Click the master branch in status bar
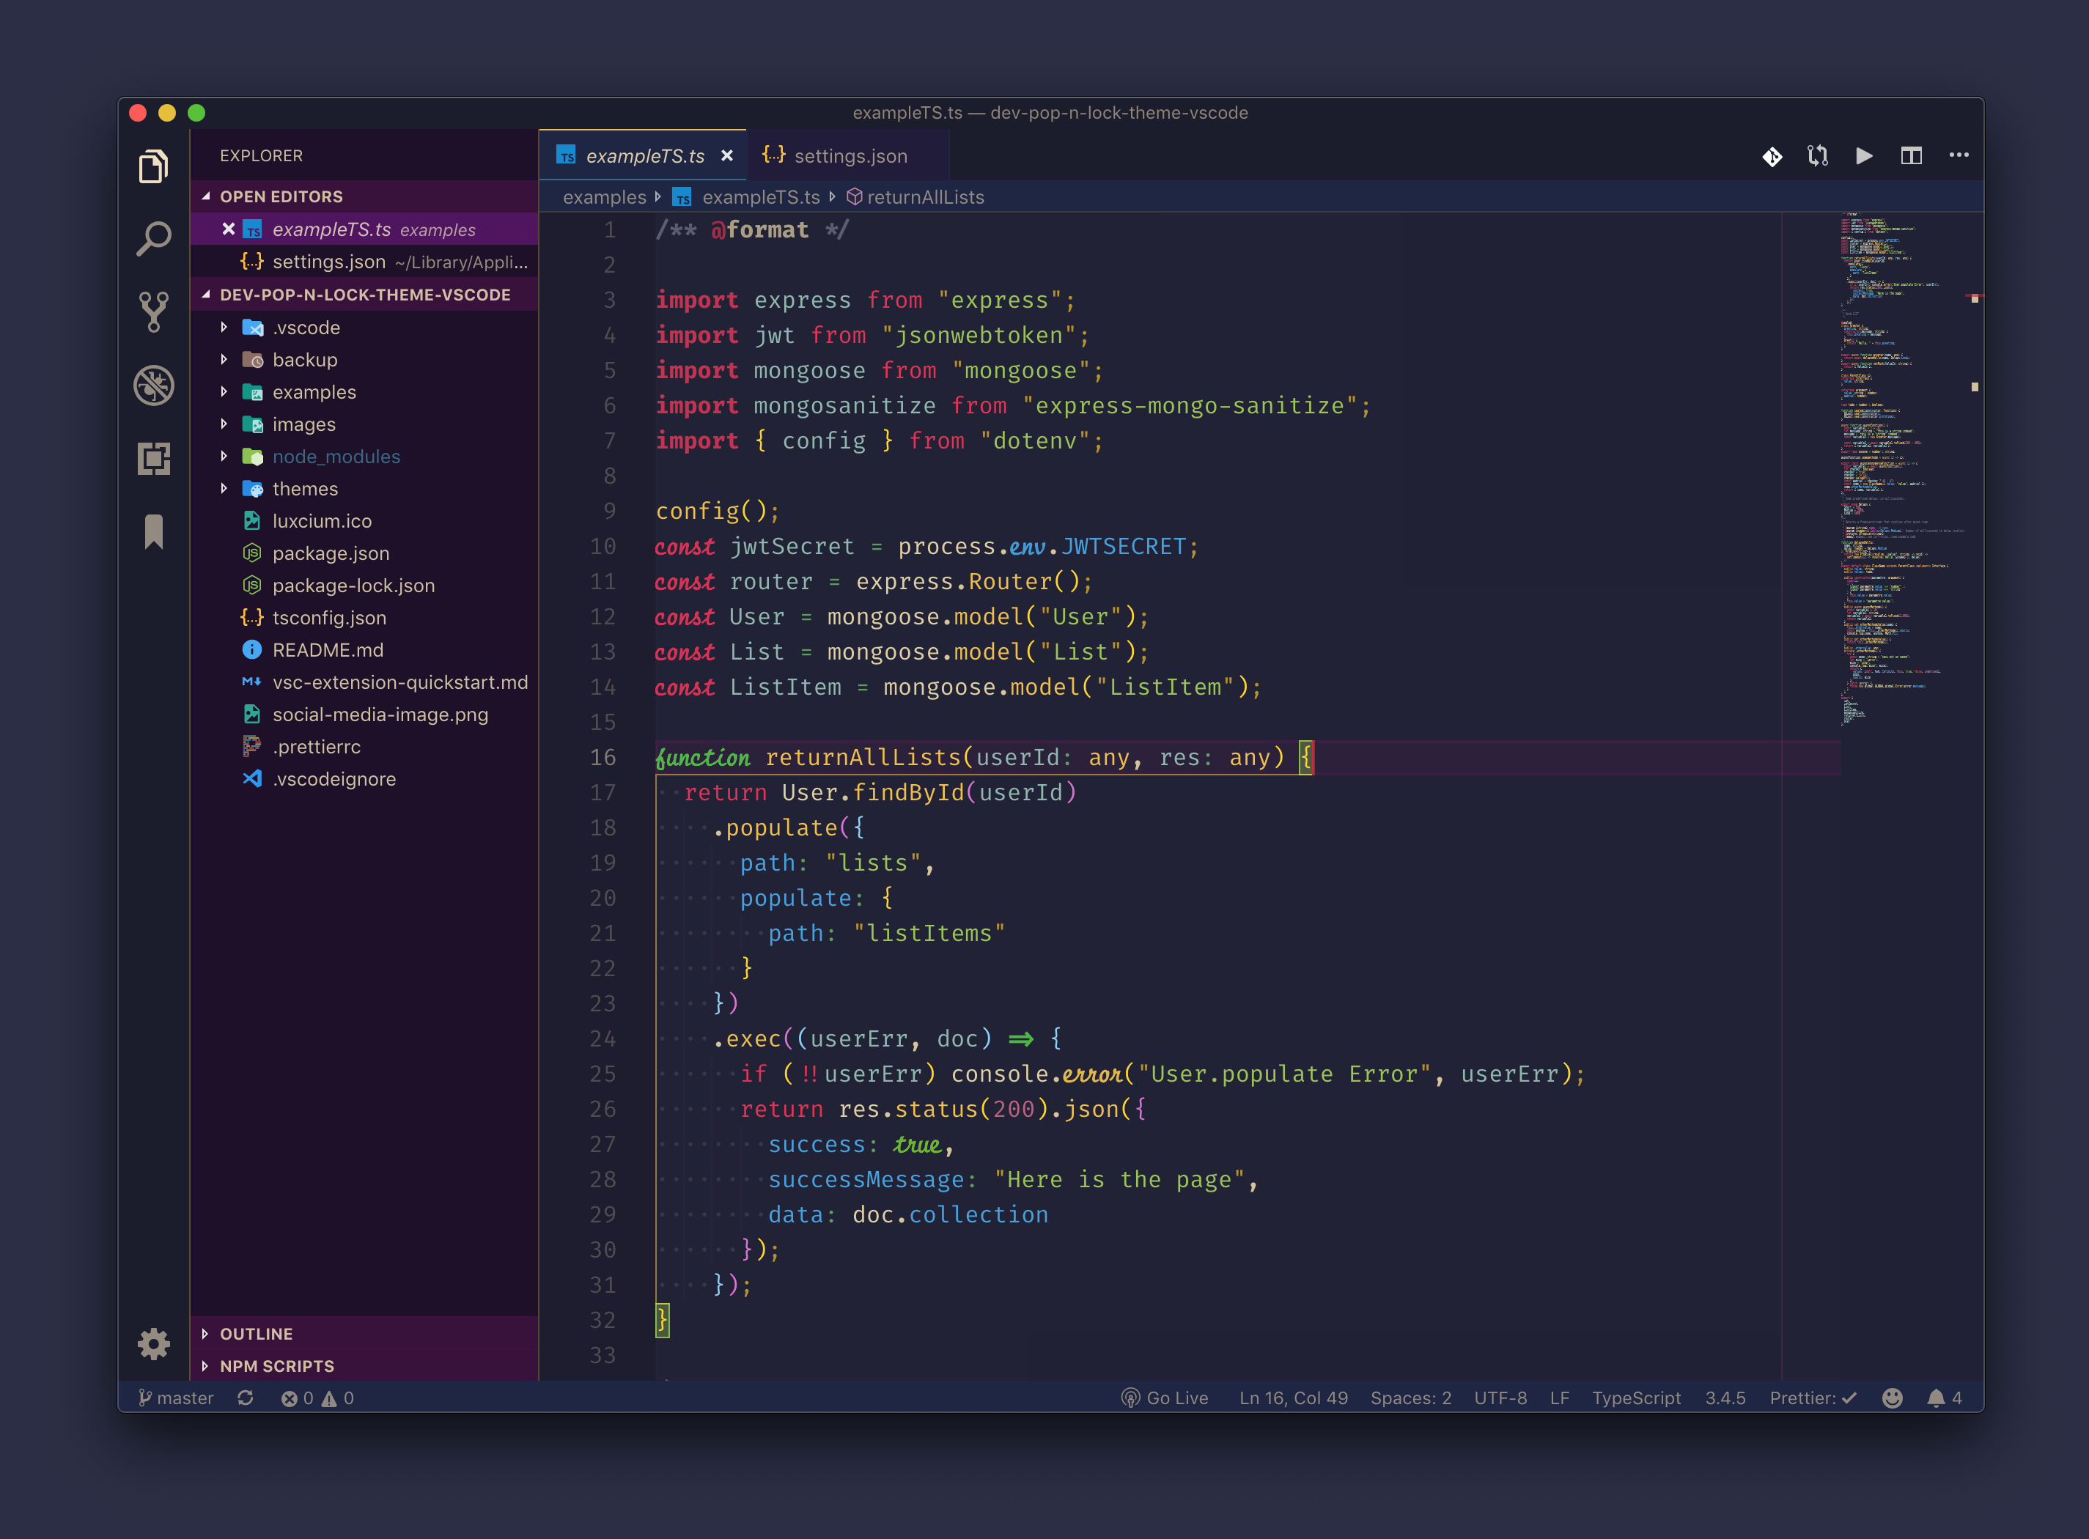 click(177, 1398)
